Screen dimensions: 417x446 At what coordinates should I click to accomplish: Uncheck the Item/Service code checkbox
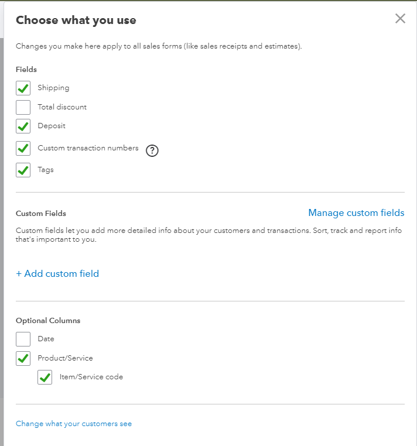coord(45,378)
